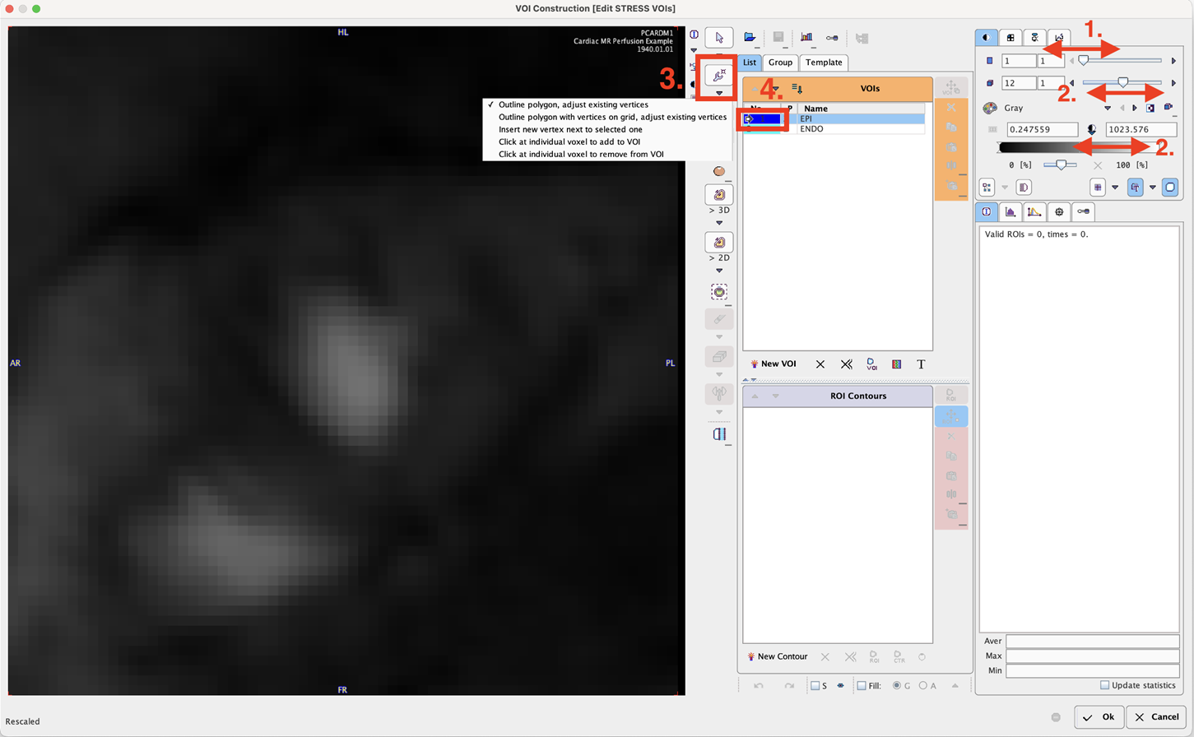Click the eye icon in bottom bar
This screenshot has width=1194, height=737.
point(840,685)
